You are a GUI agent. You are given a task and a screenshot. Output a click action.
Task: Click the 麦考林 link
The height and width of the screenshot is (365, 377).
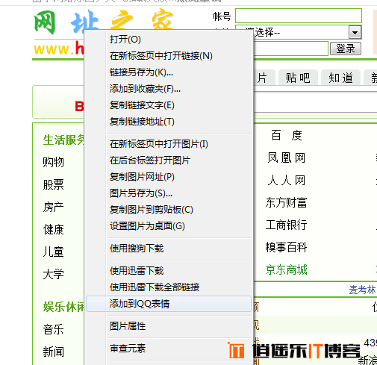coord(363,290)
